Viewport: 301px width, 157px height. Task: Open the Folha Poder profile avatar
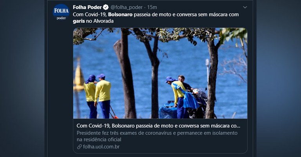(61, 12)
